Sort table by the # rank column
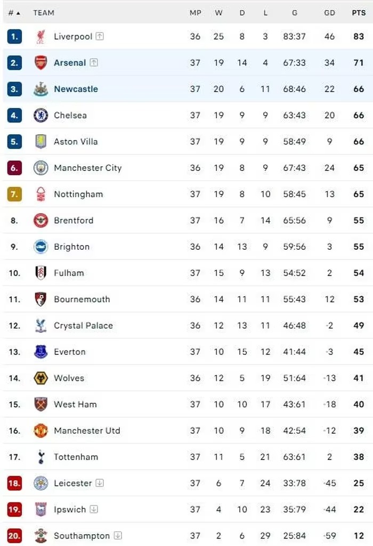 [14, 13]
